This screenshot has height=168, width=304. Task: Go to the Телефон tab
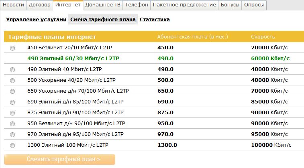tap(137, 5)
